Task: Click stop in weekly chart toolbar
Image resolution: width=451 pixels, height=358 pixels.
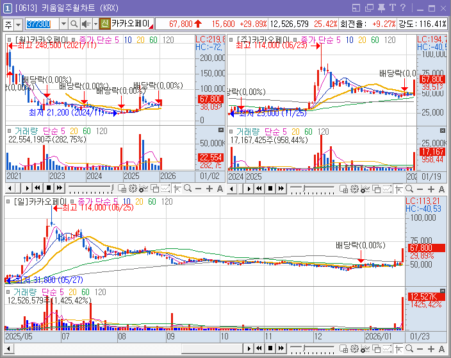Action: (270, 189)
